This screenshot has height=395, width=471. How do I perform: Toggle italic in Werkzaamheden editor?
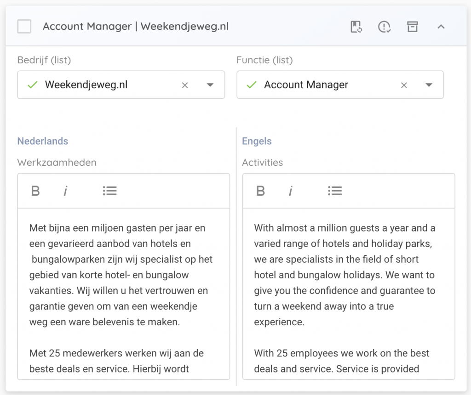point(65,191)
